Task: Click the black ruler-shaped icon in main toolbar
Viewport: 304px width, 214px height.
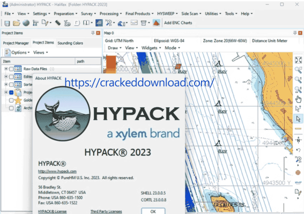Action: [58, 23]
